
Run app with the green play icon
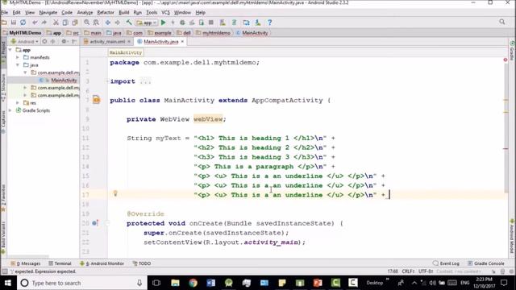pyautogui.click(x=163, y=23)
